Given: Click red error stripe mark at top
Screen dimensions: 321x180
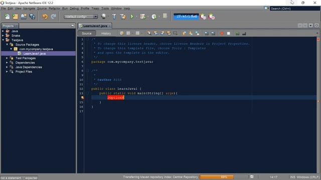Looking at the screenshot, I should click(318, 39).
